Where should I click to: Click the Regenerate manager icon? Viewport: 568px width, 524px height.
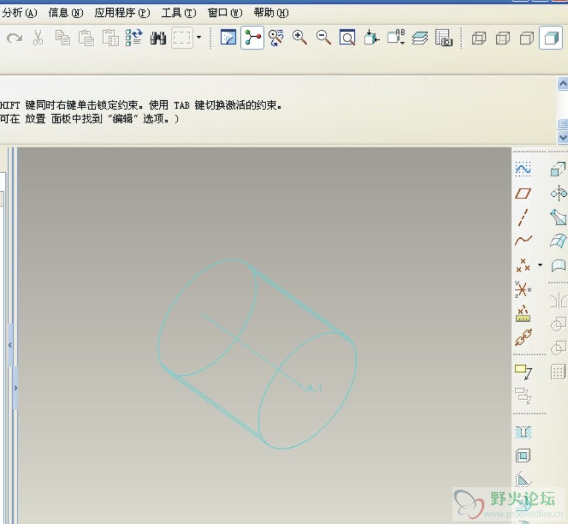pos(134,38)
